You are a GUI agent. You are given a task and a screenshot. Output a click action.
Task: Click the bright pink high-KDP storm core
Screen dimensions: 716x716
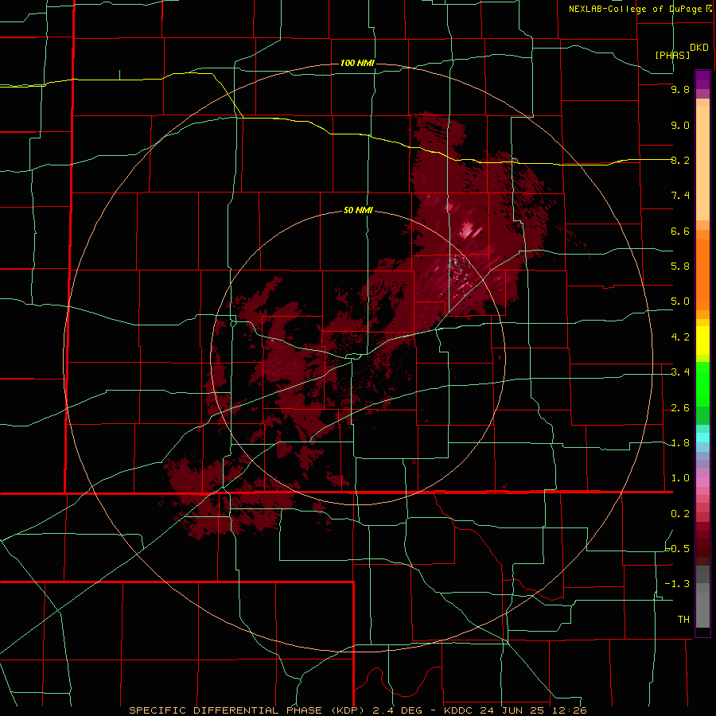tap(469, 229)
